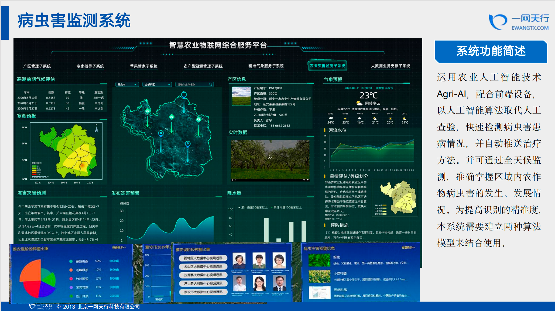The image size is (555, 311).
Task: Click the search magnifier icon in entity field
Action: point(210,84)
